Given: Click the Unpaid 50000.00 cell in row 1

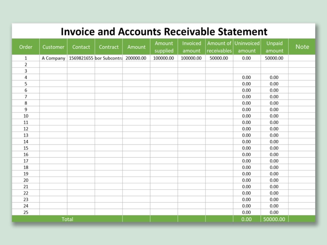Looking at the screenshot, I should click(x=274, y=58).
